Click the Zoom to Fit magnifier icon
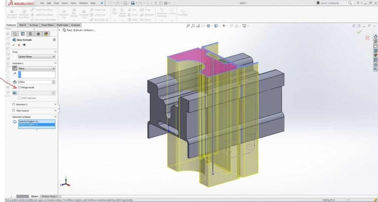The image size is (378, 202). tap(188, 26)
